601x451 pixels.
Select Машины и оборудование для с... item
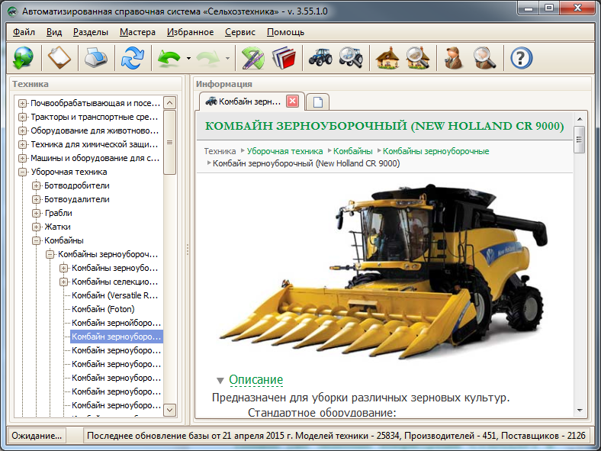[x=95, y=158]
